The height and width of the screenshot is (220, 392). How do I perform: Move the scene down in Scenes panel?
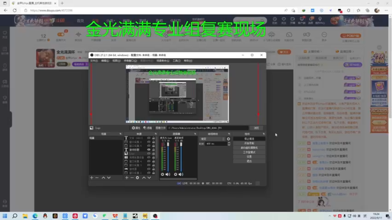coord(109,177)
